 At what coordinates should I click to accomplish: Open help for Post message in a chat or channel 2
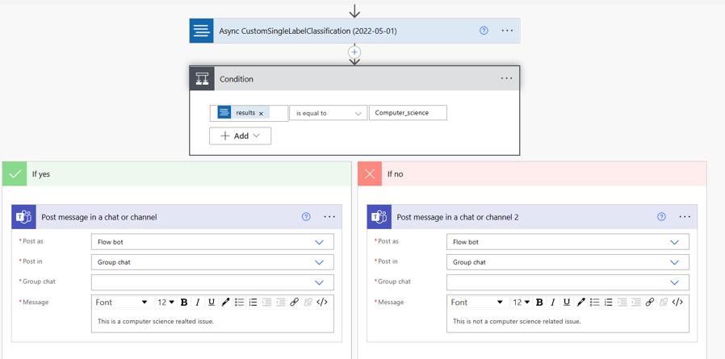pos(662,217)
